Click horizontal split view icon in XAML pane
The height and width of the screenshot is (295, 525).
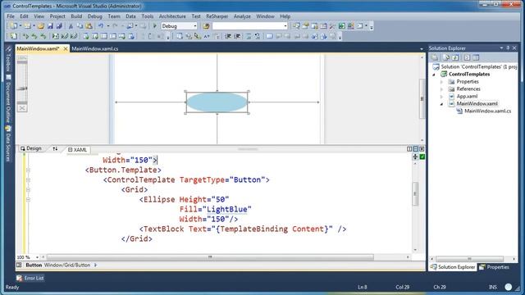(x=416, y=149)
